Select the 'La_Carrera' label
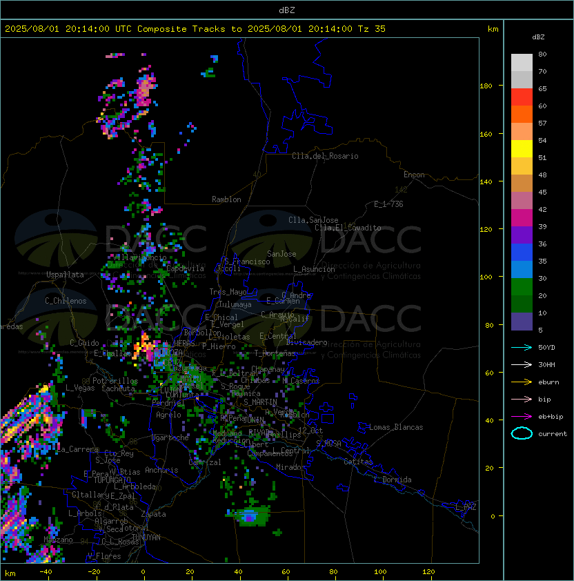Image resolution: width=574 pixels, height=581 pixels. (78, 449)
